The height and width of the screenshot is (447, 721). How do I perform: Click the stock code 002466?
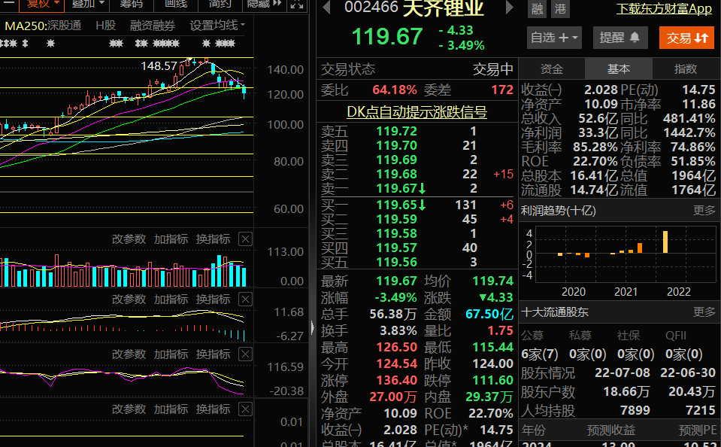371,7
